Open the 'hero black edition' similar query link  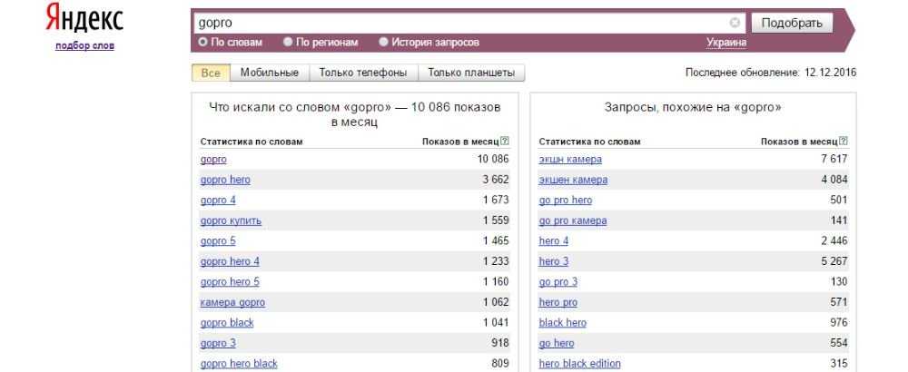click(x=579, y=363)
